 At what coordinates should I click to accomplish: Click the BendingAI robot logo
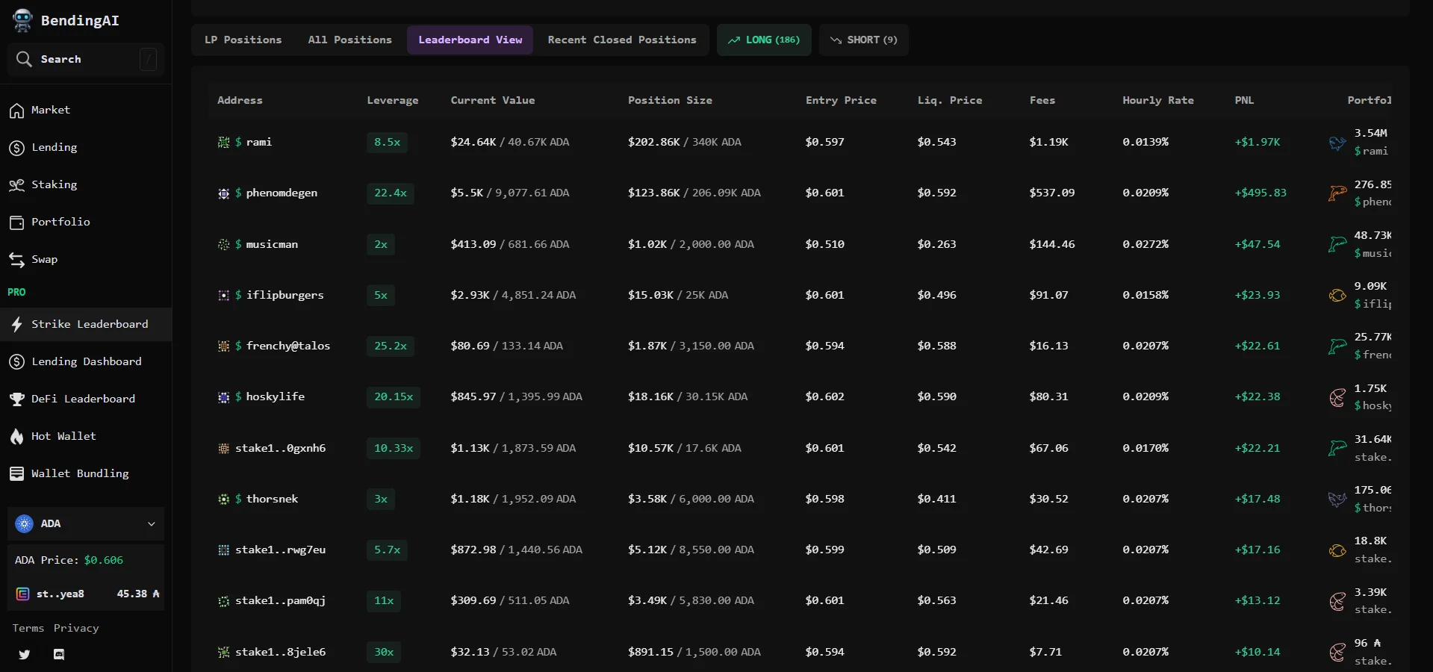tap(22, 21)
